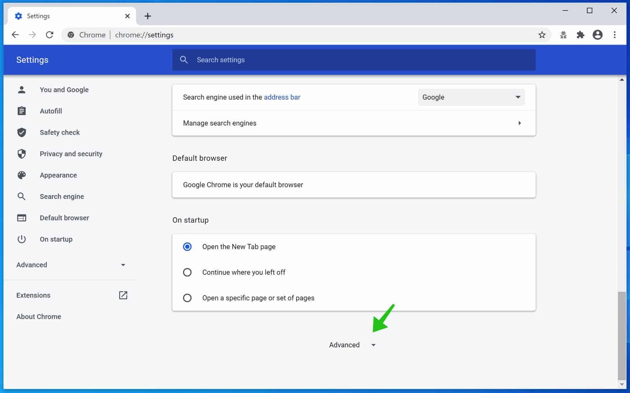
Task: Close the Settings tab
Action: coord(127,16)
